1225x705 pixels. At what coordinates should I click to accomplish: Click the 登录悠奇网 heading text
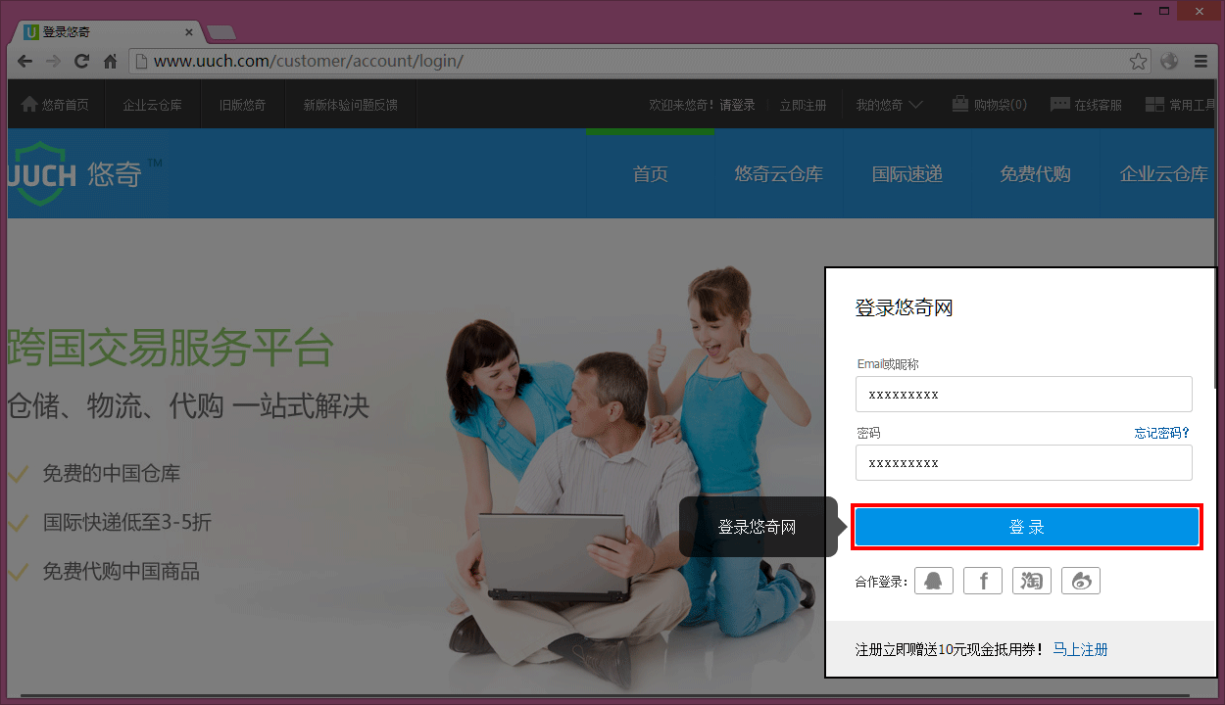904,308
